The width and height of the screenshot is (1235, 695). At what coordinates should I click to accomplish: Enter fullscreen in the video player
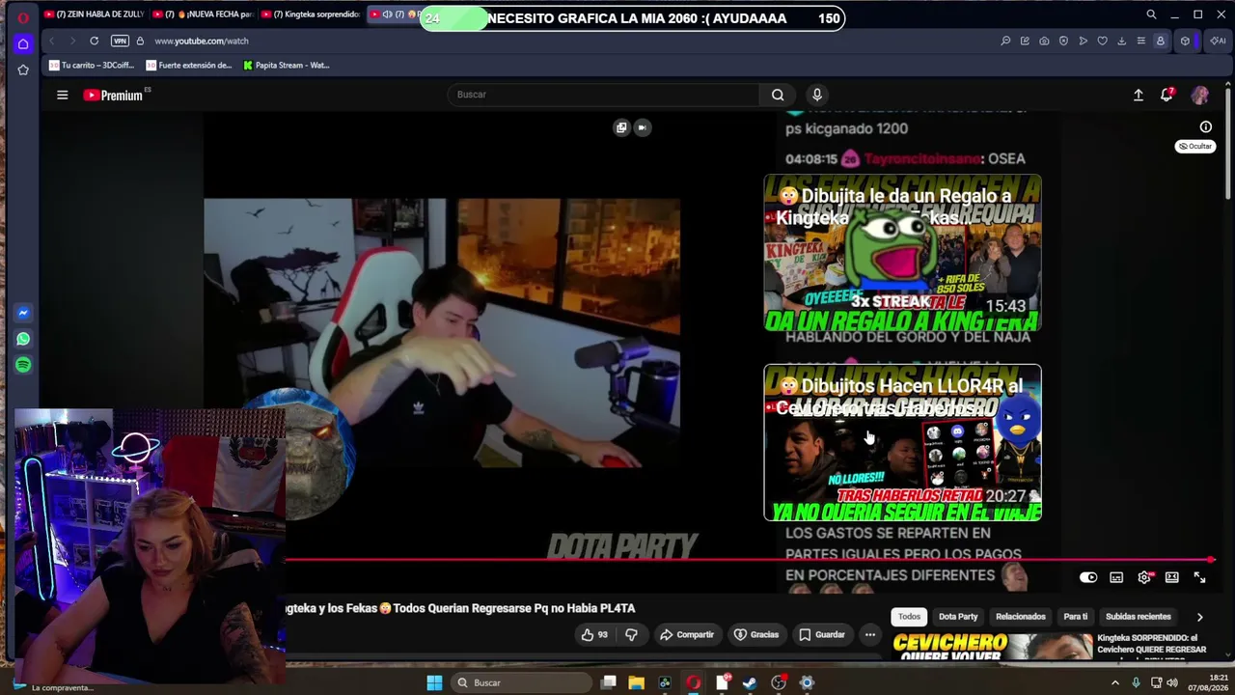pos(1199,577)
